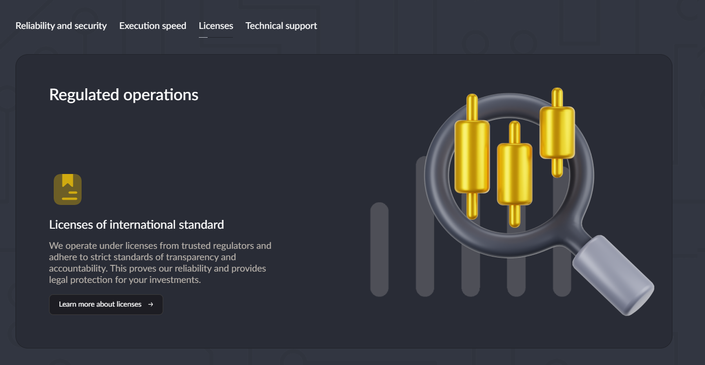Viewport: 705px width, 365px height.
Task: Click the yellow bookmark license icon
Action: coord(68,189)
